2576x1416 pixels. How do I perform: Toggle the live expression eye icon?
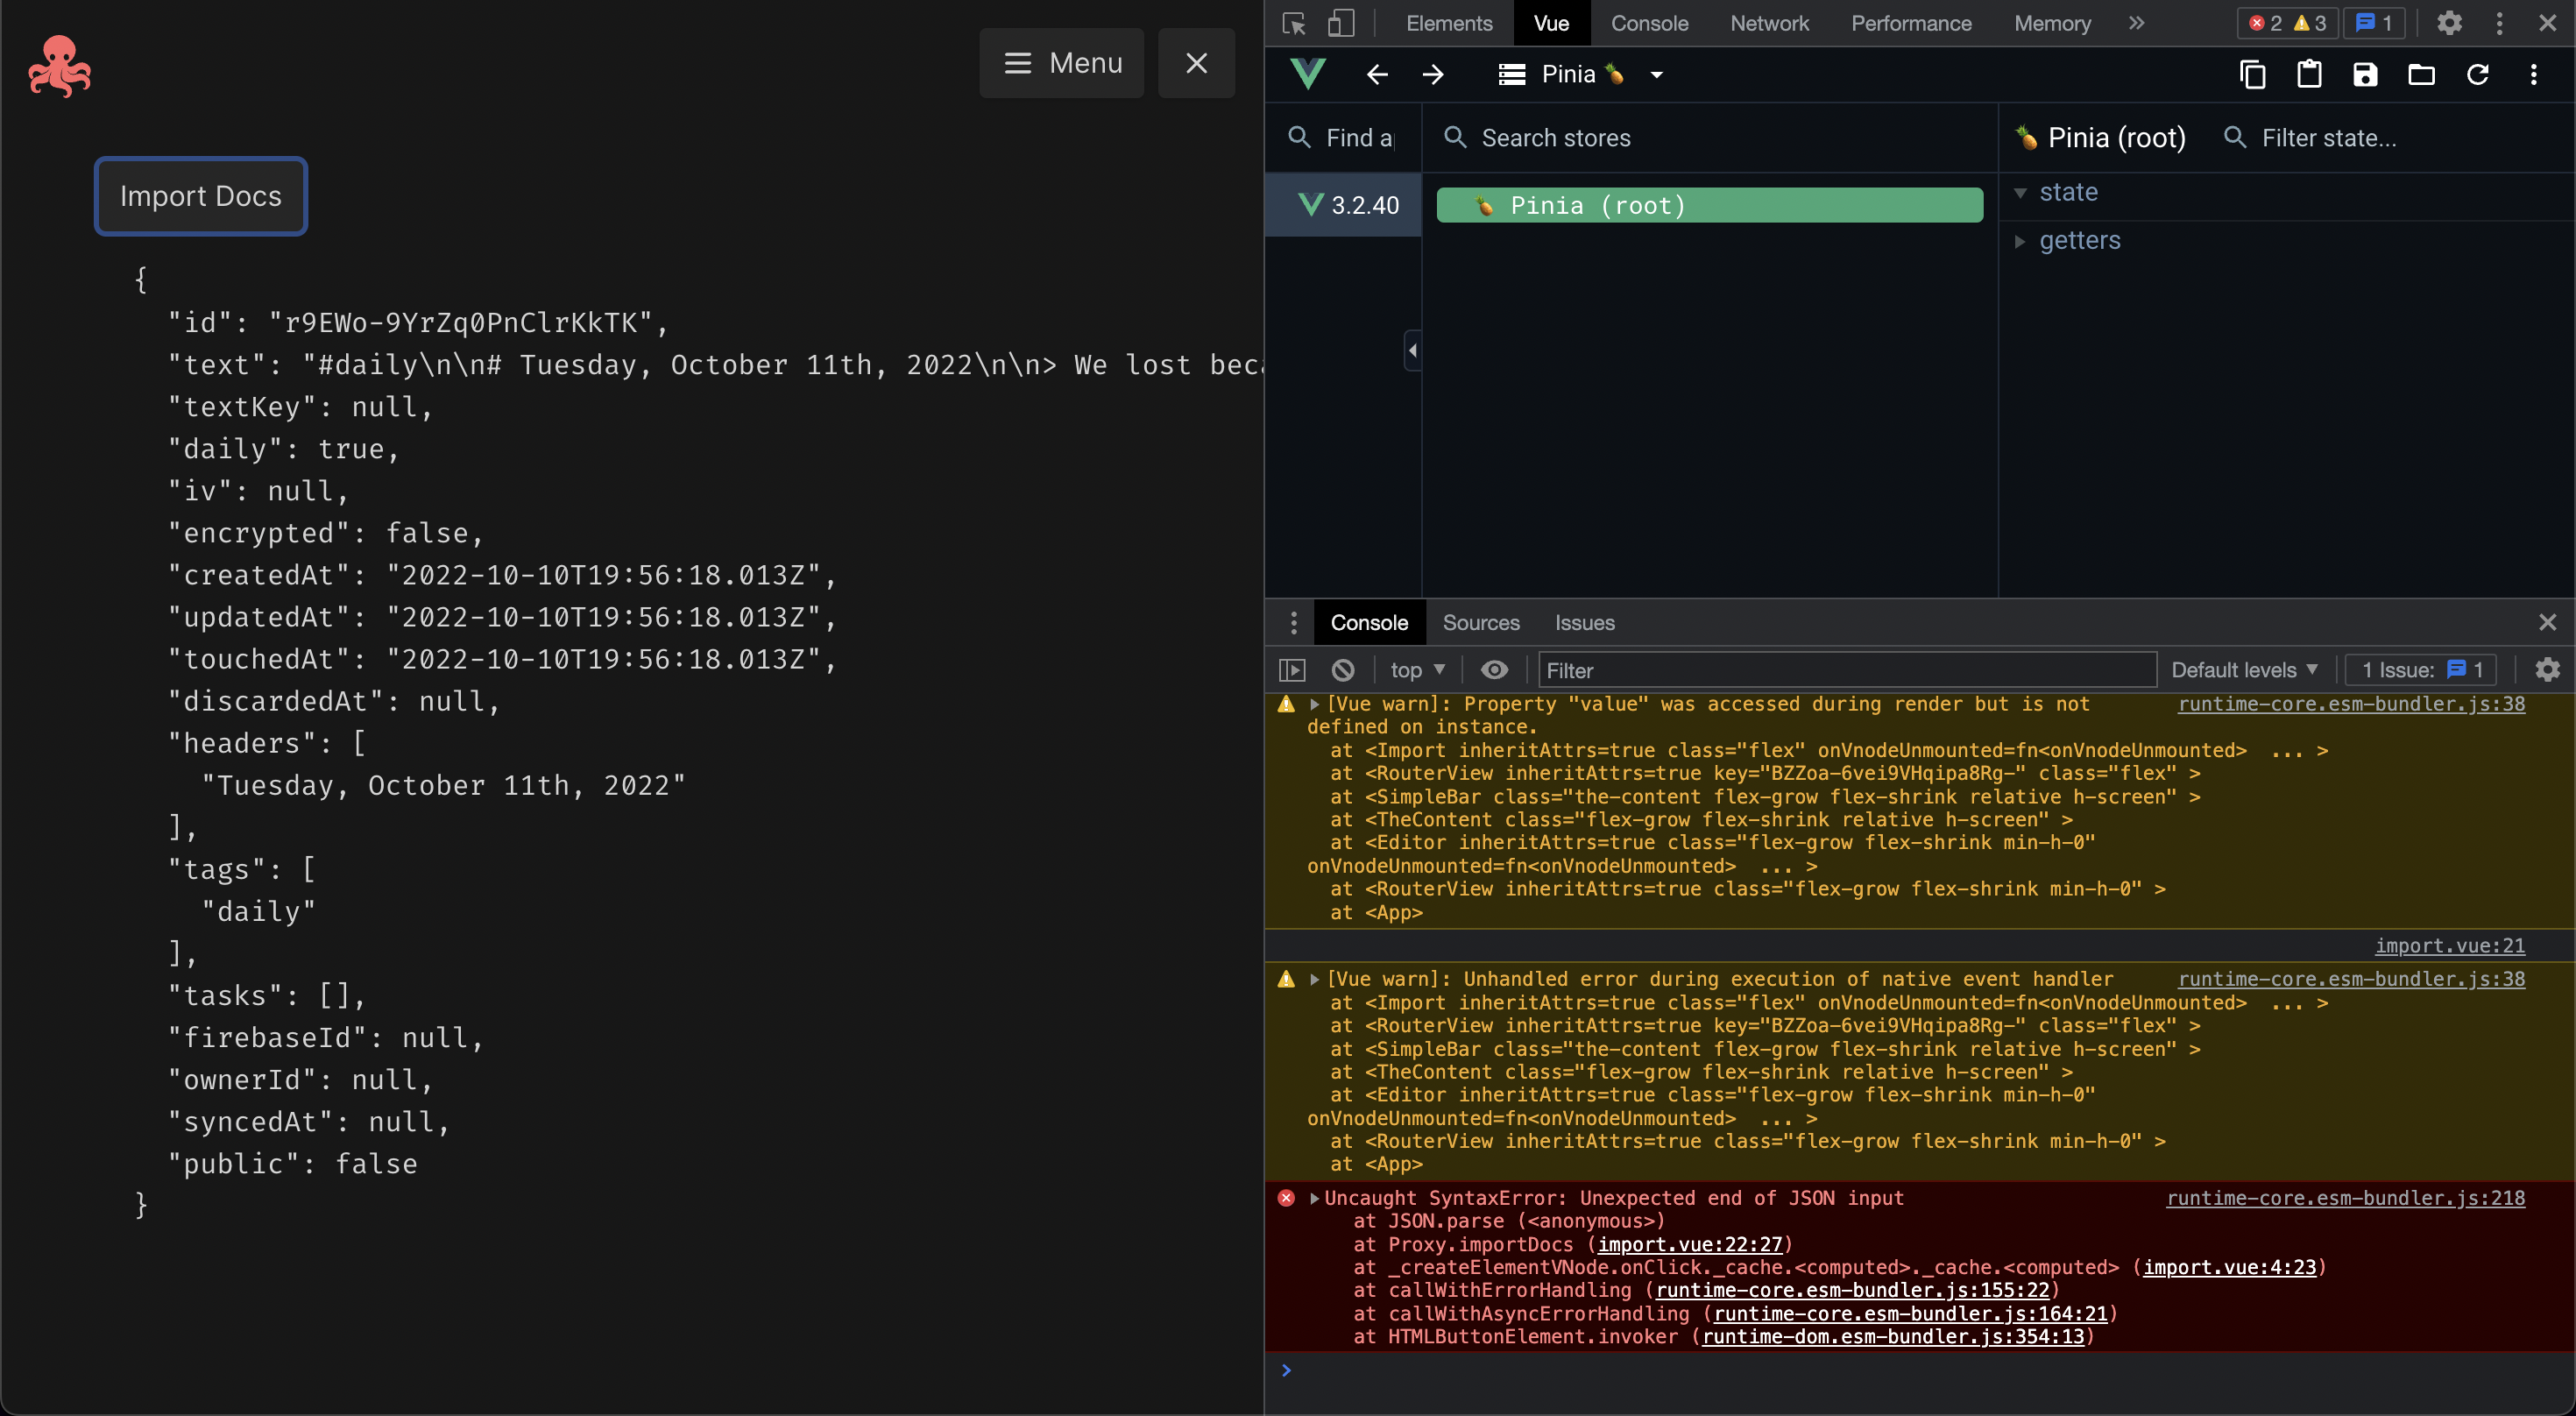click(1494, 670)
